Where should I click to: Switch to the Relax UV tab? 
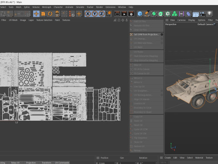15,163
